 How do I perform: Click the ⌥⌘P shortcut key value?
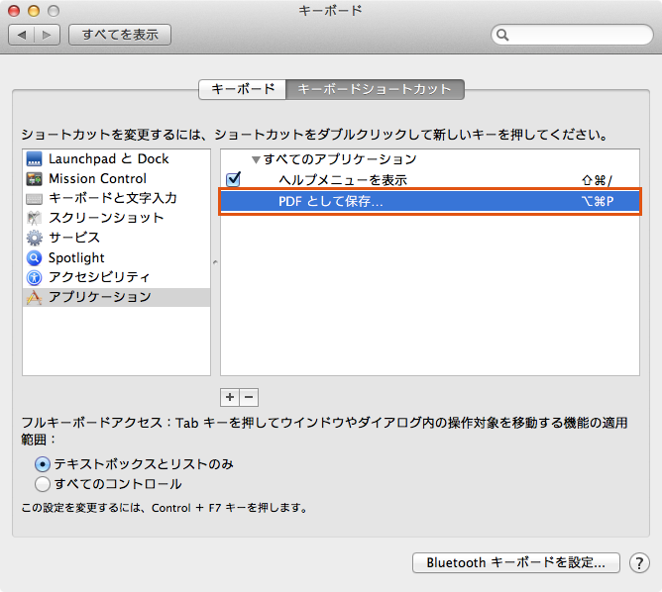(x=597, y=201)
